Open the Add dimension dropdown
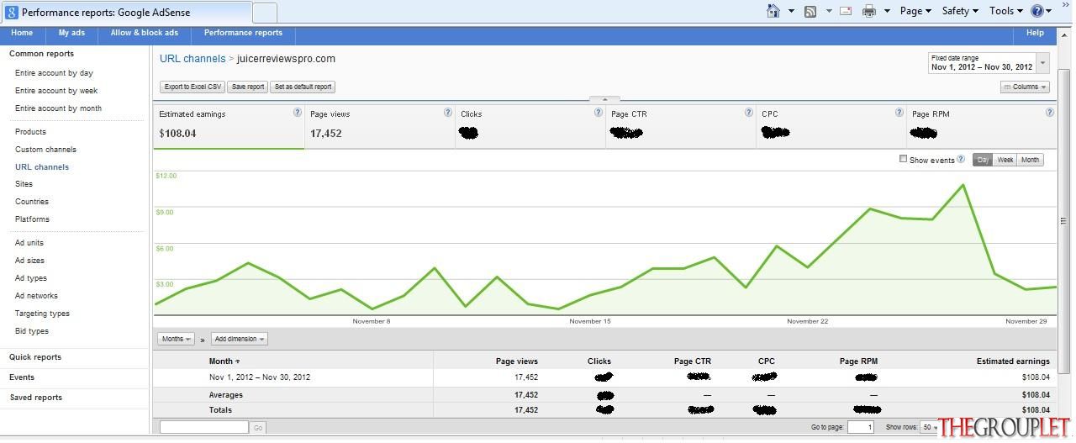 [x=239, y=339]
